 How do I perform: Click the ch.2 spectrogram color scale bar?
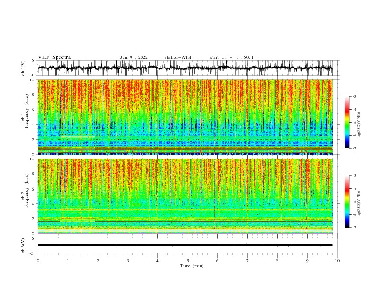pyautogui.click(x=347, y=202)
